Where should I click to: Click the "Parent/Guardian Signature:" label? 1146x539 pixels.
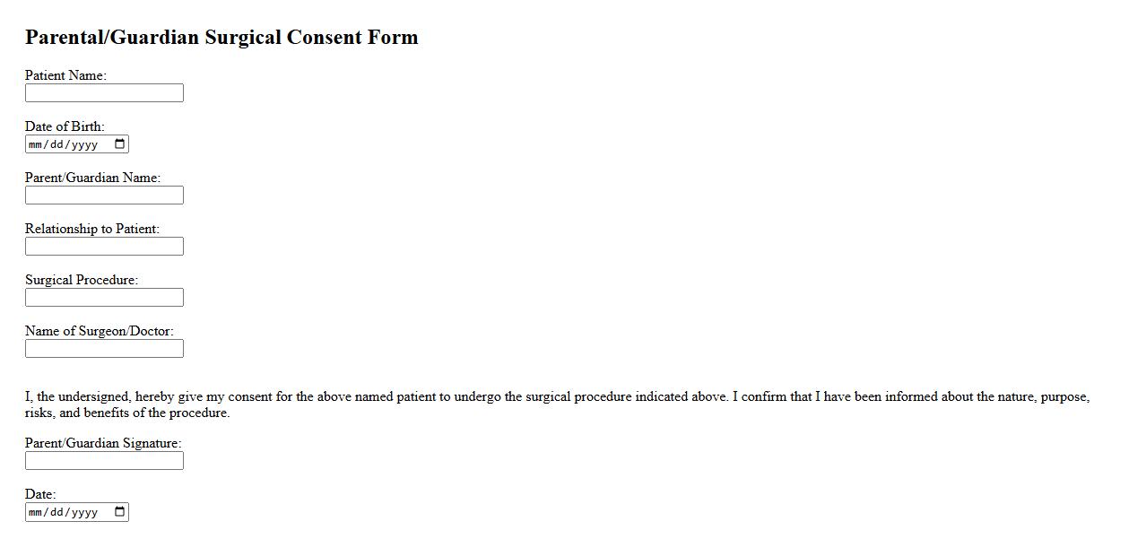[x=103, y=443]
